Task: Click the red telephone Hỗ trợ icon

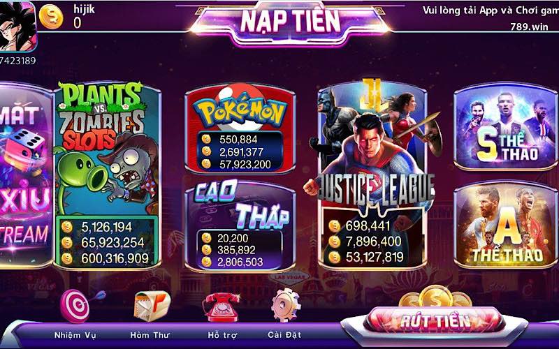Action: pos(221,306)
